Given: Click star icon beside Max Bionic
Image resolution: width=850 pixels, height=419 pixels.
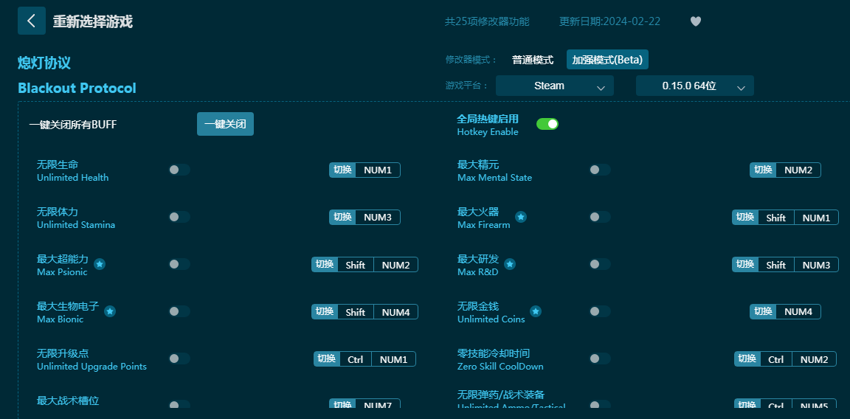Looking at the screenshot, I should pyautogui.click(x=110, y=311).
